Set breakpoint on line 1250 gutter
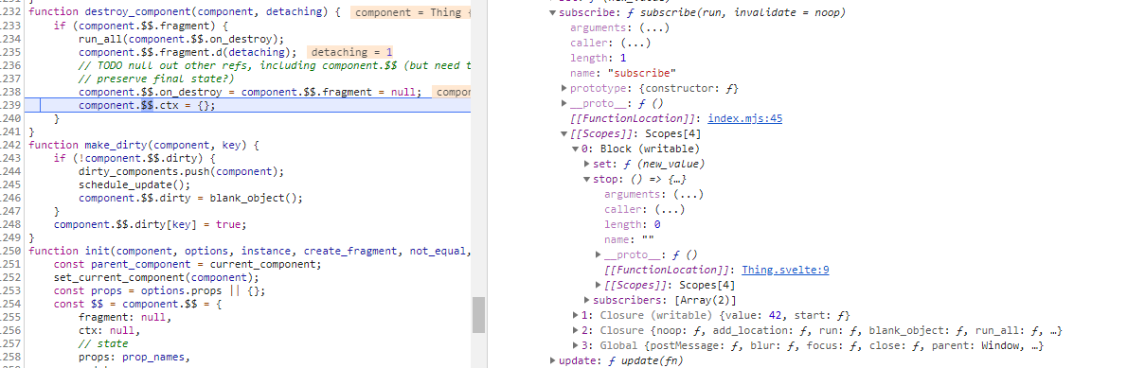The width and height of the screenshot is (1127, 368). point(11,251)
